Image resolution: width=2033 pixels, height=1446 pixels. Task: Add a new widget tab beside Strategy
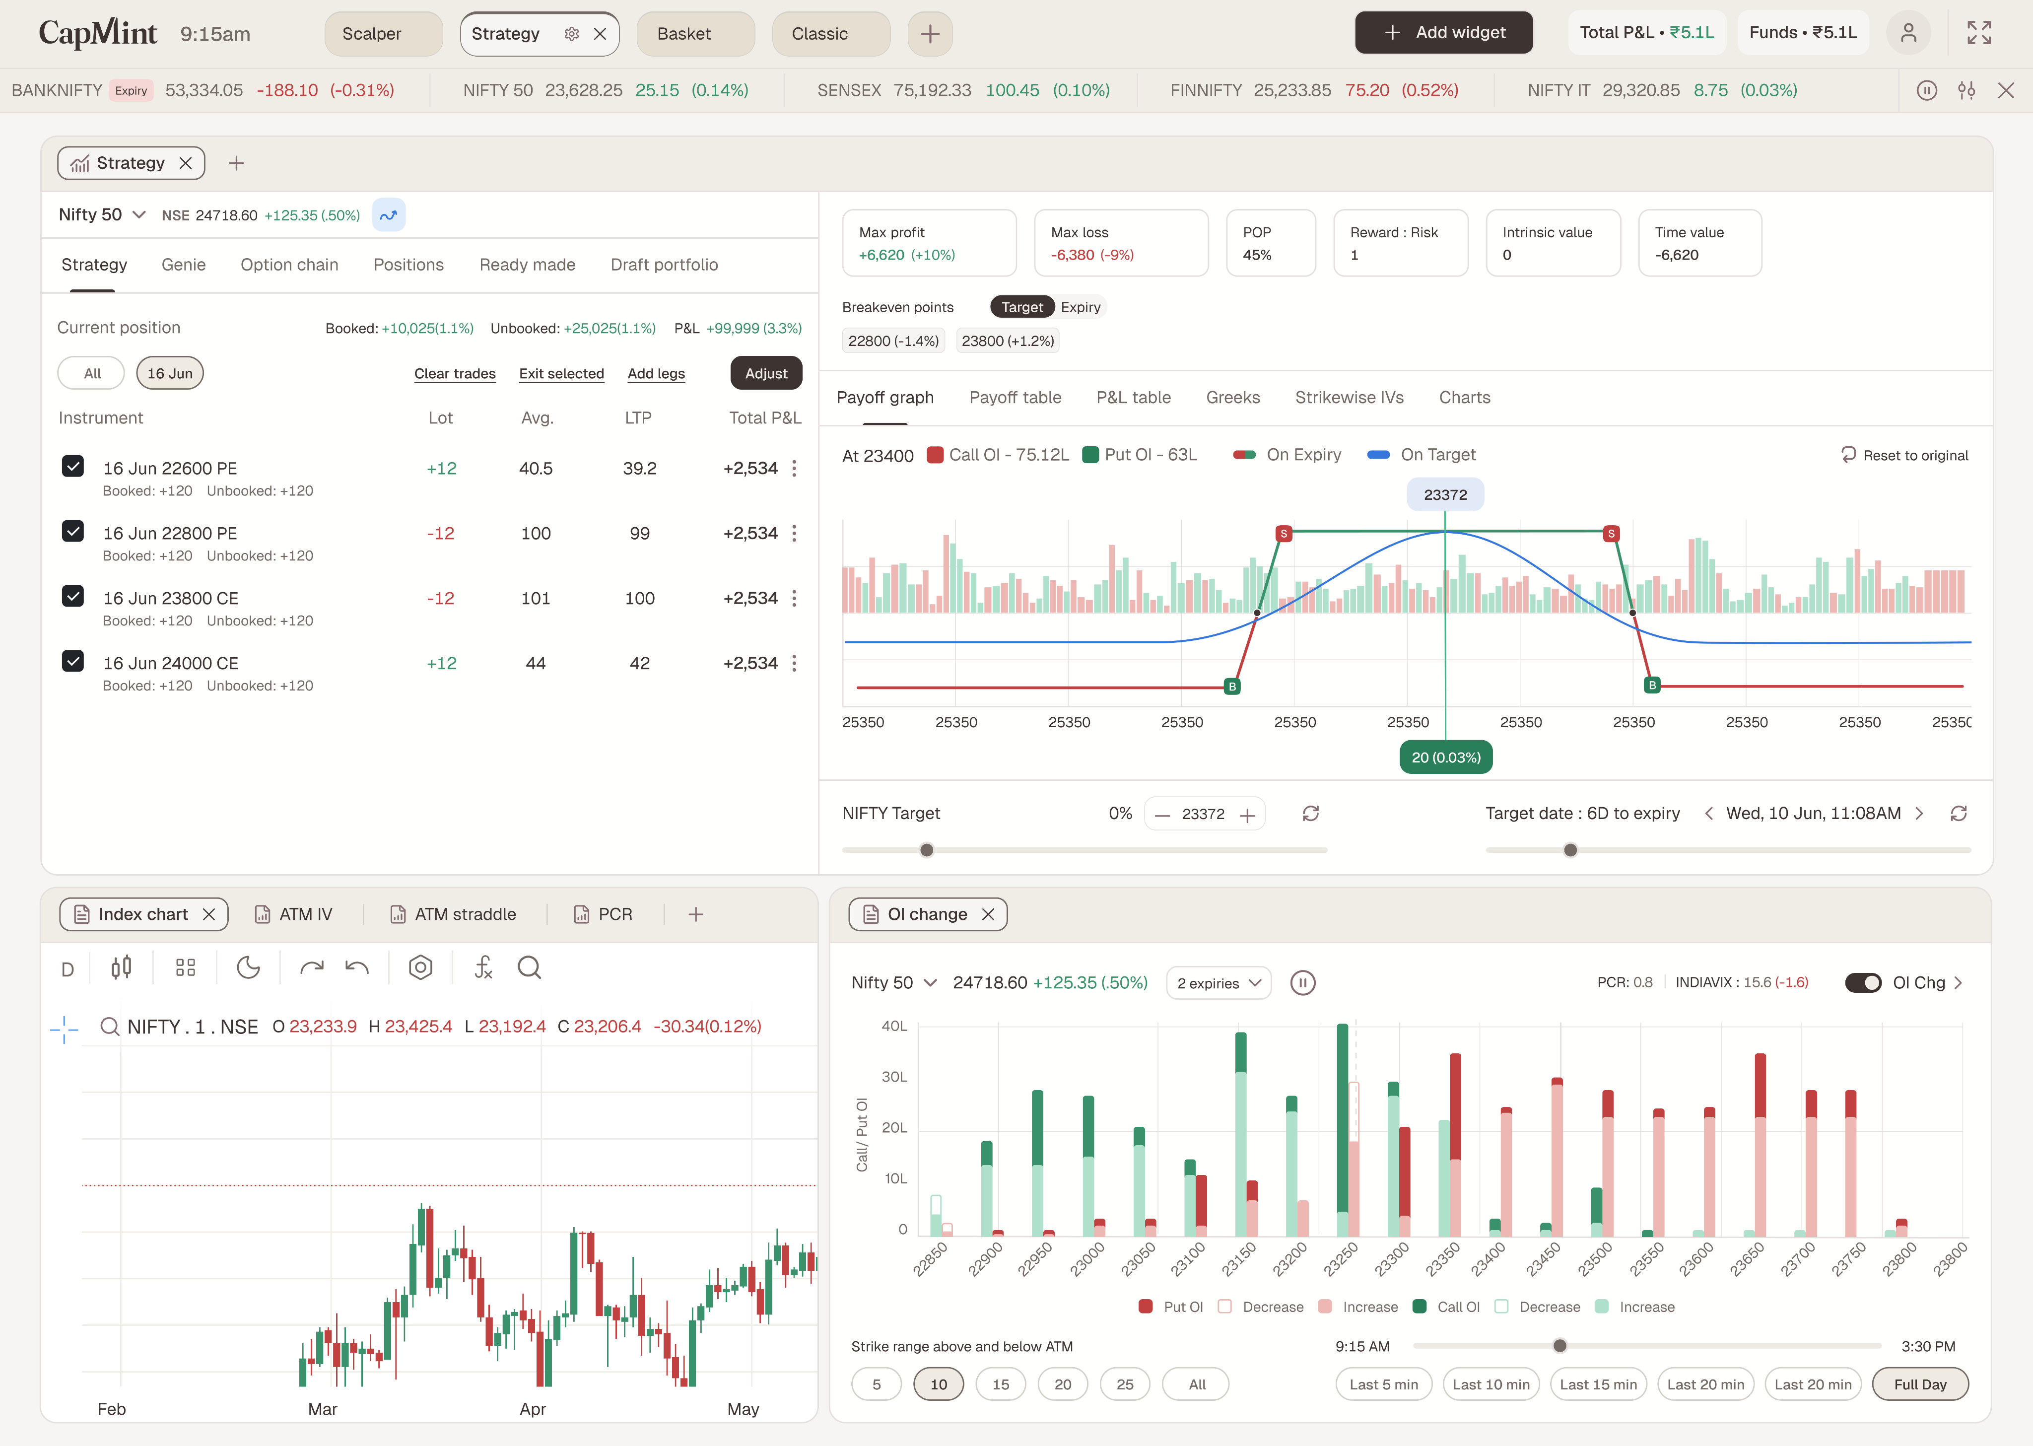coord(236,163)
